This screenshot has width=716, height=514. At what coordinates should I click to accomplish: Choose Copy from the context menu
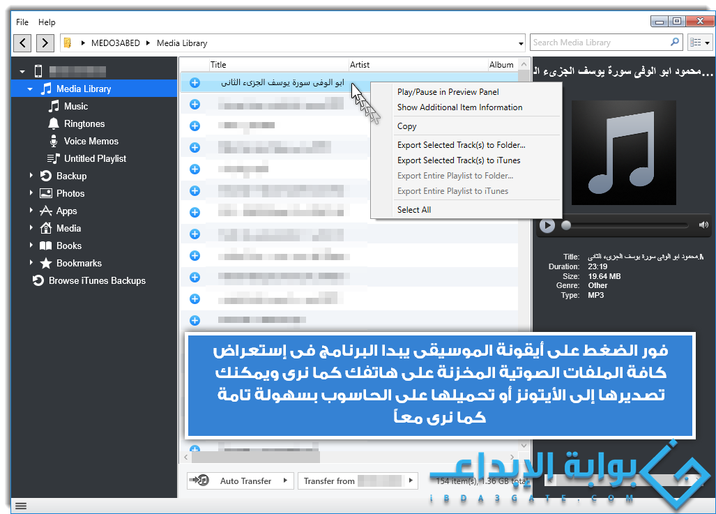tap(466, 126)
